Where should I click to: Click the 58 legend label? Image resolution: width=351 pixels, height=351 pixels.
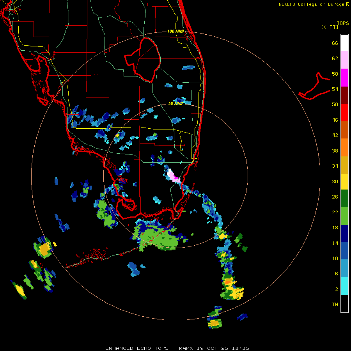click(335, 74)
